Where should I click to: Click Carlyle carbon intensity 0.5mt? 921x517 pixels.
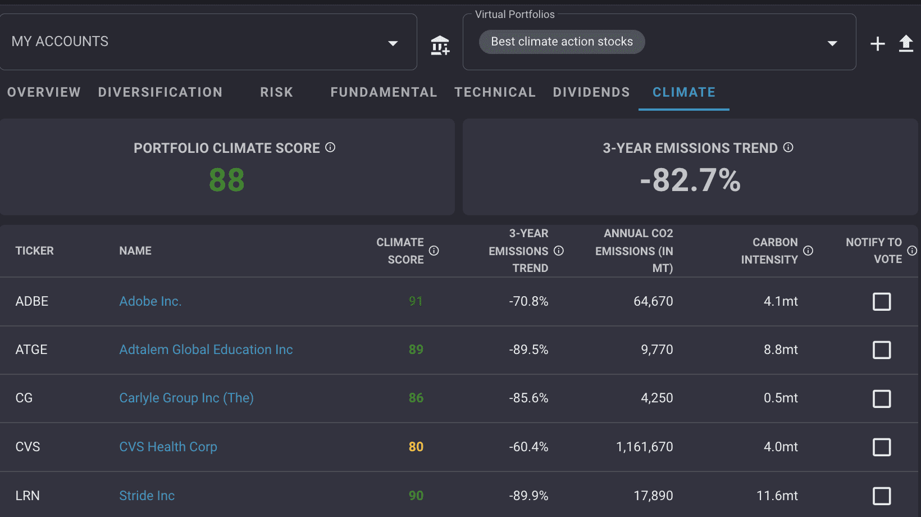pos(781,398)
